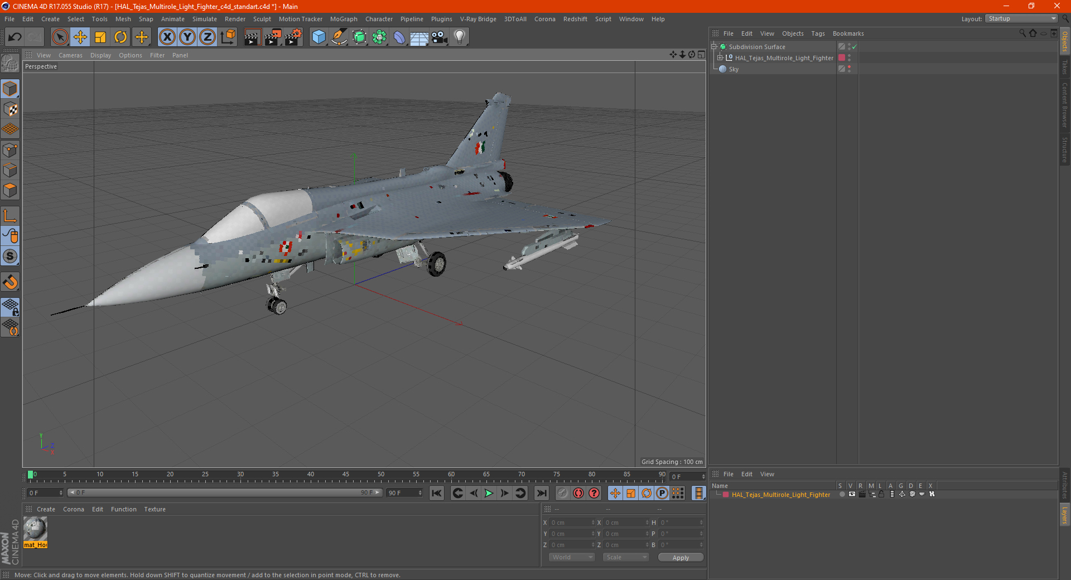
Task: Render the active view
Action: point(252,37)
